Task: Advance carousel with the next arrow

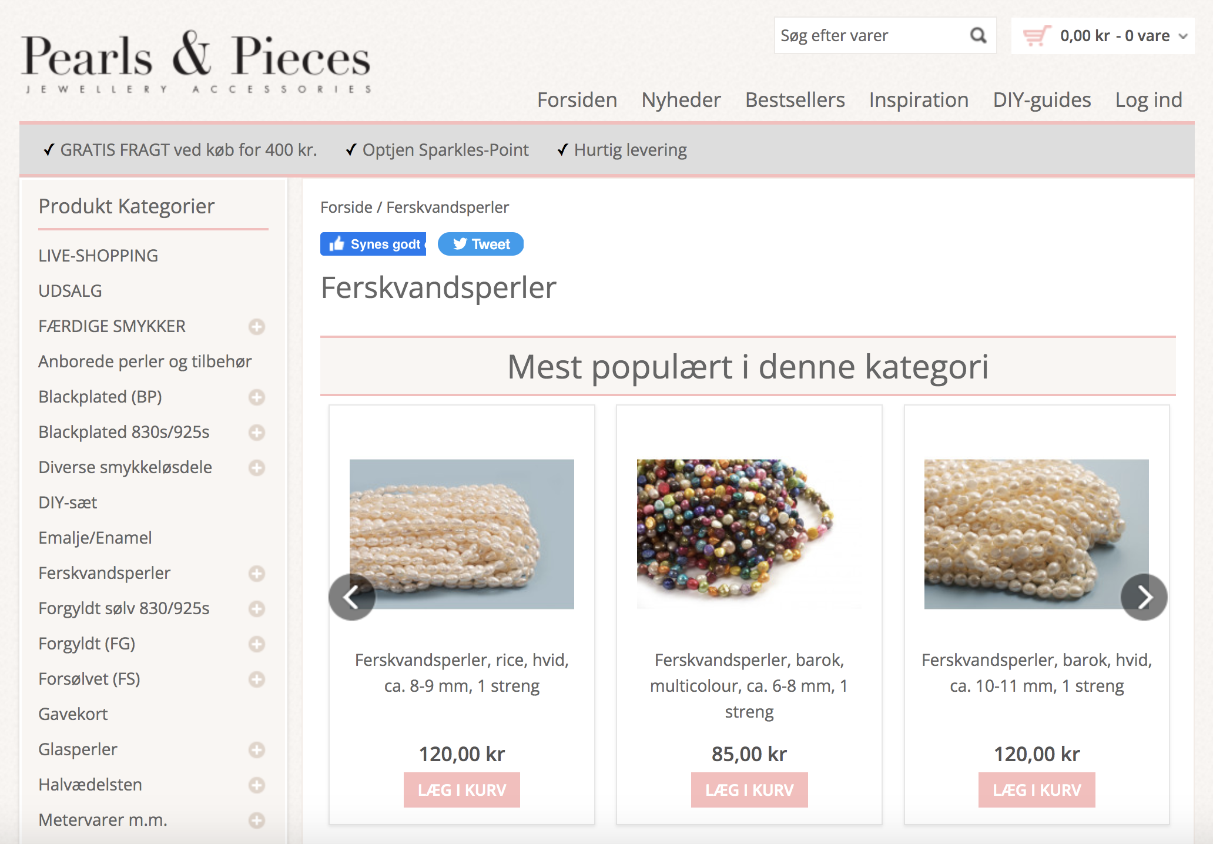Action: (1144, 597)
